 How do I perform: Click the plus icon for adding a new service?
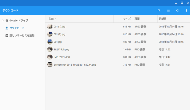[x=7, y=35]
